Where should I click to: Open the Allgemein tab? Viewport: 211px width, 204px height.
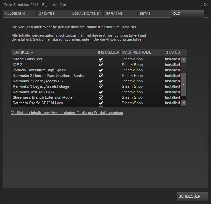point(20,14)
